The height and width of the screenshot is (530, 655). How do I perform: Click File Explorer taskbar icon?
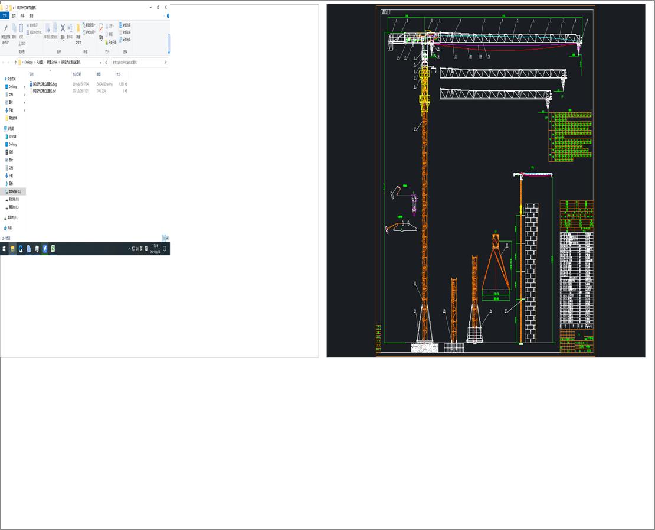12,249
